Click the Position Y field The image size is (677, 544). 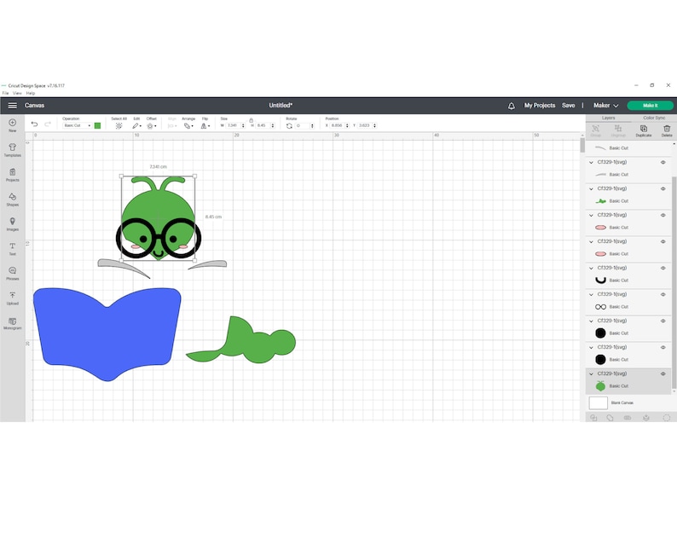coord(367,125)
